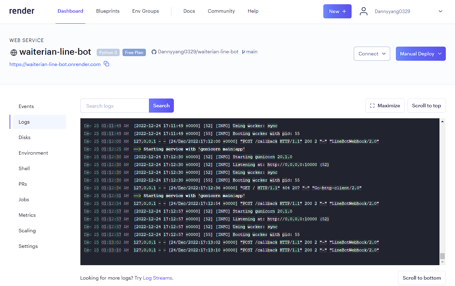Click the WEB SERVICE label
The height and width of the screenshot is (286, 455).
pyautogui.click(x=27, y=40)
